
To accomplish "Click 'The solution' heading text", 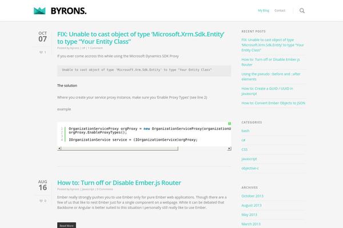I will click(67, 85).
